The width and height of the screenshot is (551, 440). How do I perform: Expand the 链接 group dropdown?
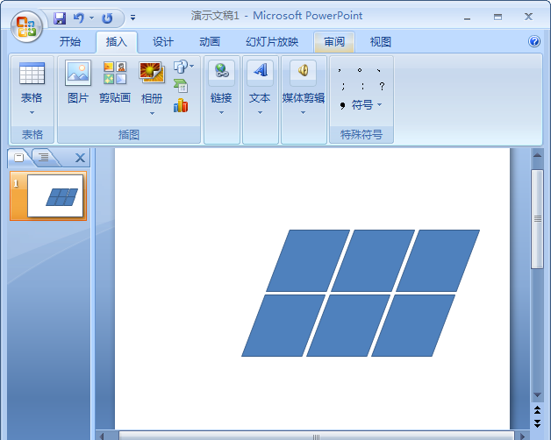[221, 113]
